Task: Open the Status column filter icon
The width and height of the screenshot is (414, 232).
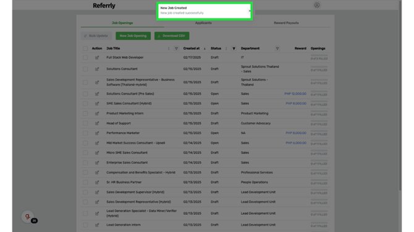Action: click(x=234, y=49)
